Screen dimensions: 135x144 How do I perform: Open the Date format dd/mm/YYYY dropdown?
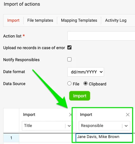click(86, 72)
